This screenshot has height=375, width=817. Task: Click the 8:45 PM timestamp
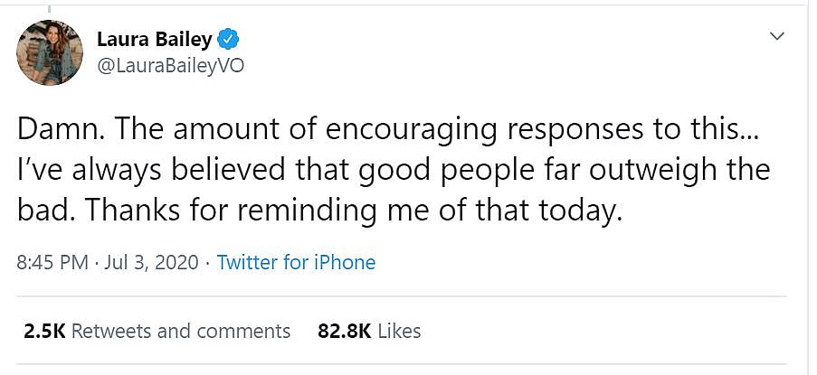click(52, 262)
